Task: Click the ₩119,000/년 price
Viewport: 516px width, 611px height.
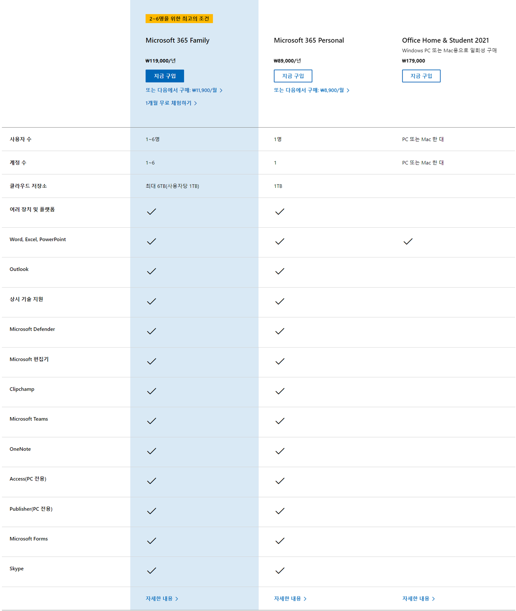Action: click(160, 61)
